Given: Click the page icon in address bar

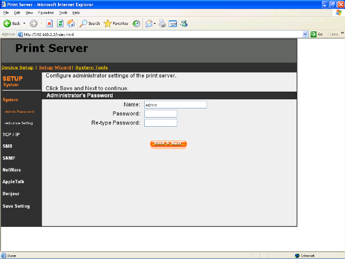Looking at the screenshot, I should point(20,35).
